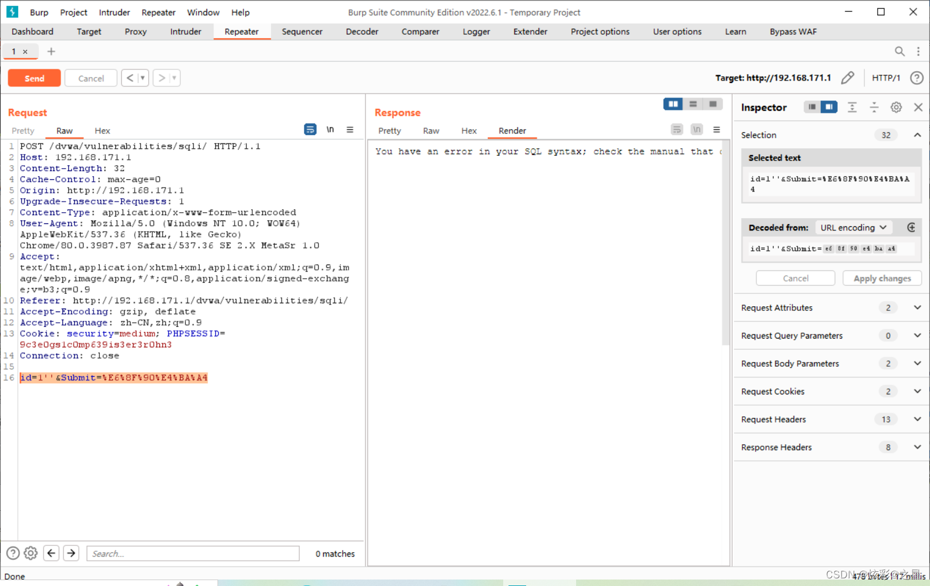Select side-by-side layout view icon
This screenshot has width=930, height=586.
[673, 104]
